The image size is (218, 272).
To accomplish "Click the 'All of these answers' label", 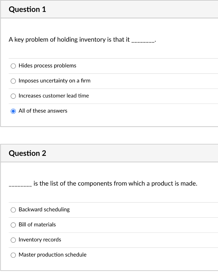I will coord(43,111).
